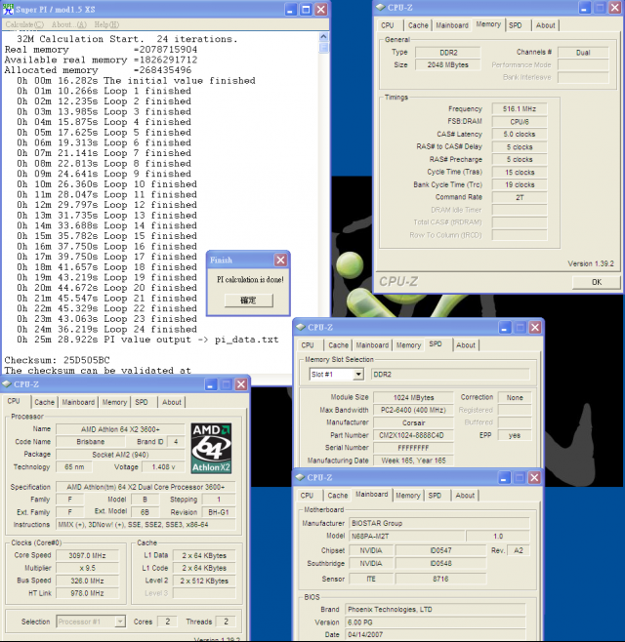Close the CPU-Z CPU window
This screenshot has height=642, width=625.
click(241, 384)
